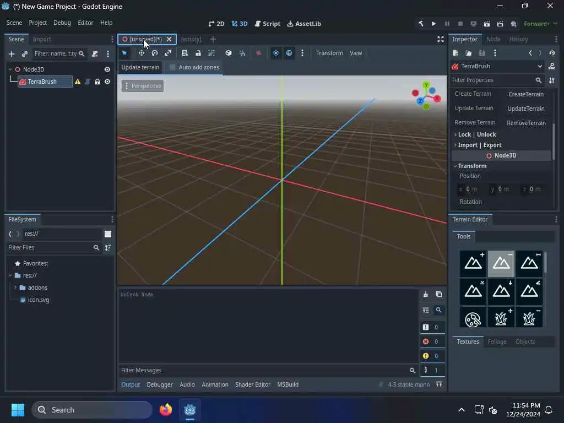Expand the addons folder

15,288
